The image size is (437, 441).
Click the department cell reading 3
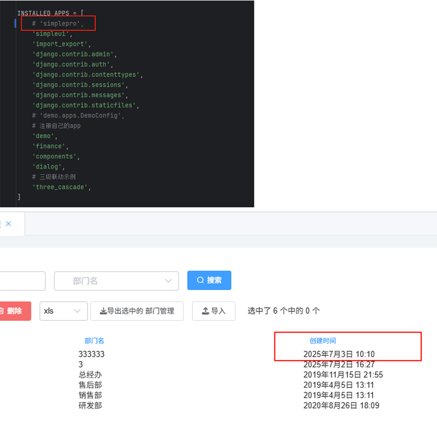coord(81,364)
